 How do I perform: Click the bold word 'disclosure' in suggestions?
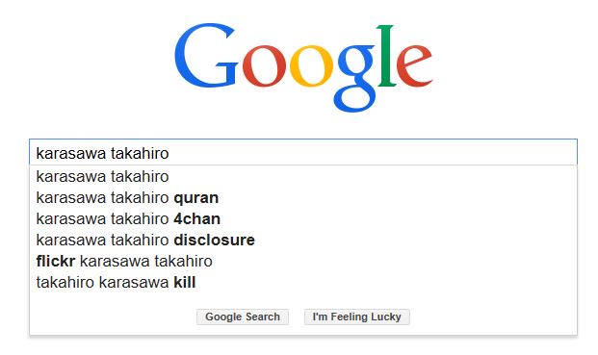[x=215, y=240]
